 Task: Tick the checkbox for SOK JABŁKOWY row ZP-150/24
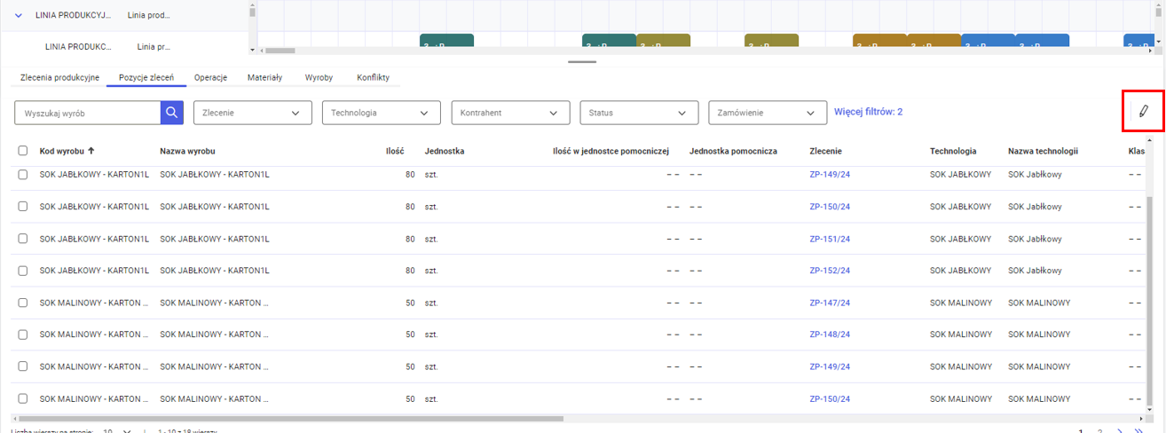pyautogui.click(x=23, y=207)
